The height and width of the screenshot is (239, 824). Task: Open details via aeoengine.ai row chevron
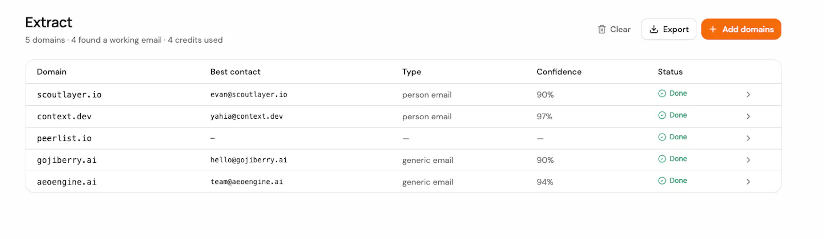pos(748,181)
